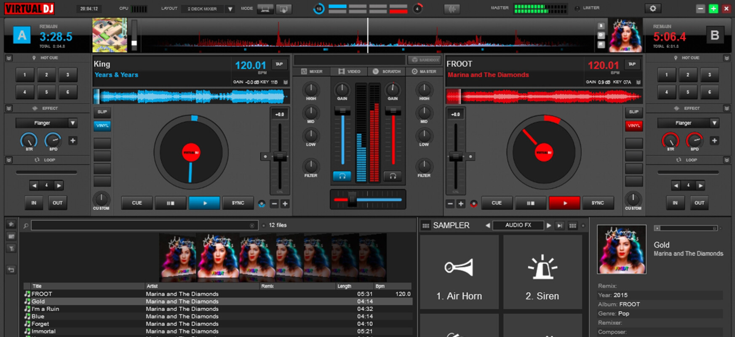This screenshot has width=735, height=337.
Task: Open settings with the gear icon
Action: point(653,8)
